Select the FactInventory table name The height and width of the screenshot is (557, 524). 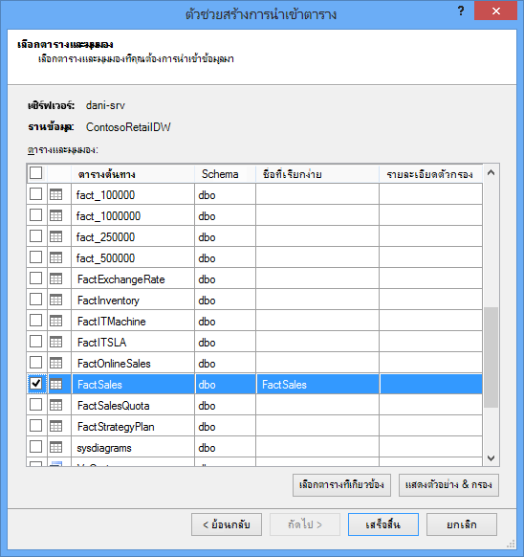[108, 301]
